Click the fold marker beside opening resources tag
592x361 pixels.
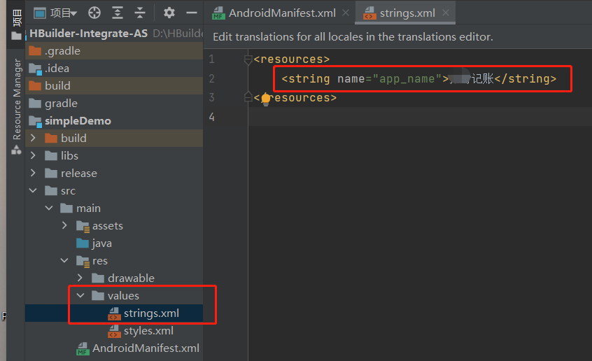click(248, 60)
